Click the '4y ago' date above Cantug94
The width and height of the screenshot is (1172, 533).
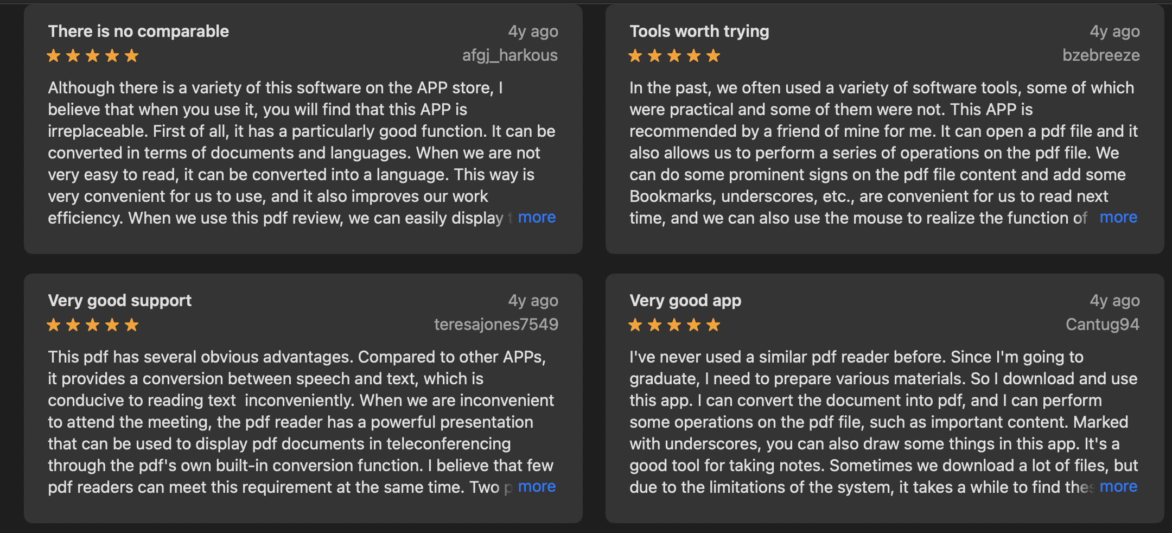click(1114, 301)
